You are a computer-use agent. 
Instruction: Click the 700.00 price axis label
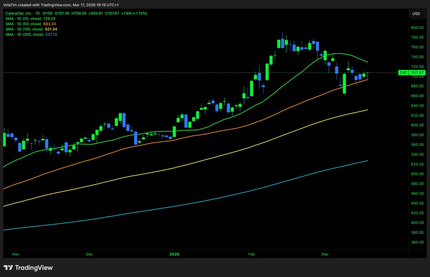click(x=417, y=77)
